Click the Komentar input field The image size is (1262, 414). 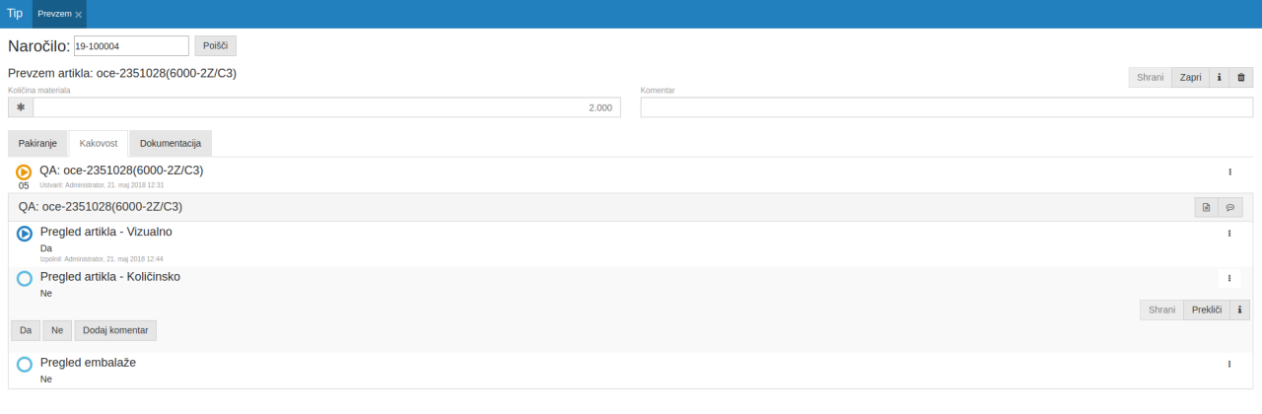(x=946, y=107)
